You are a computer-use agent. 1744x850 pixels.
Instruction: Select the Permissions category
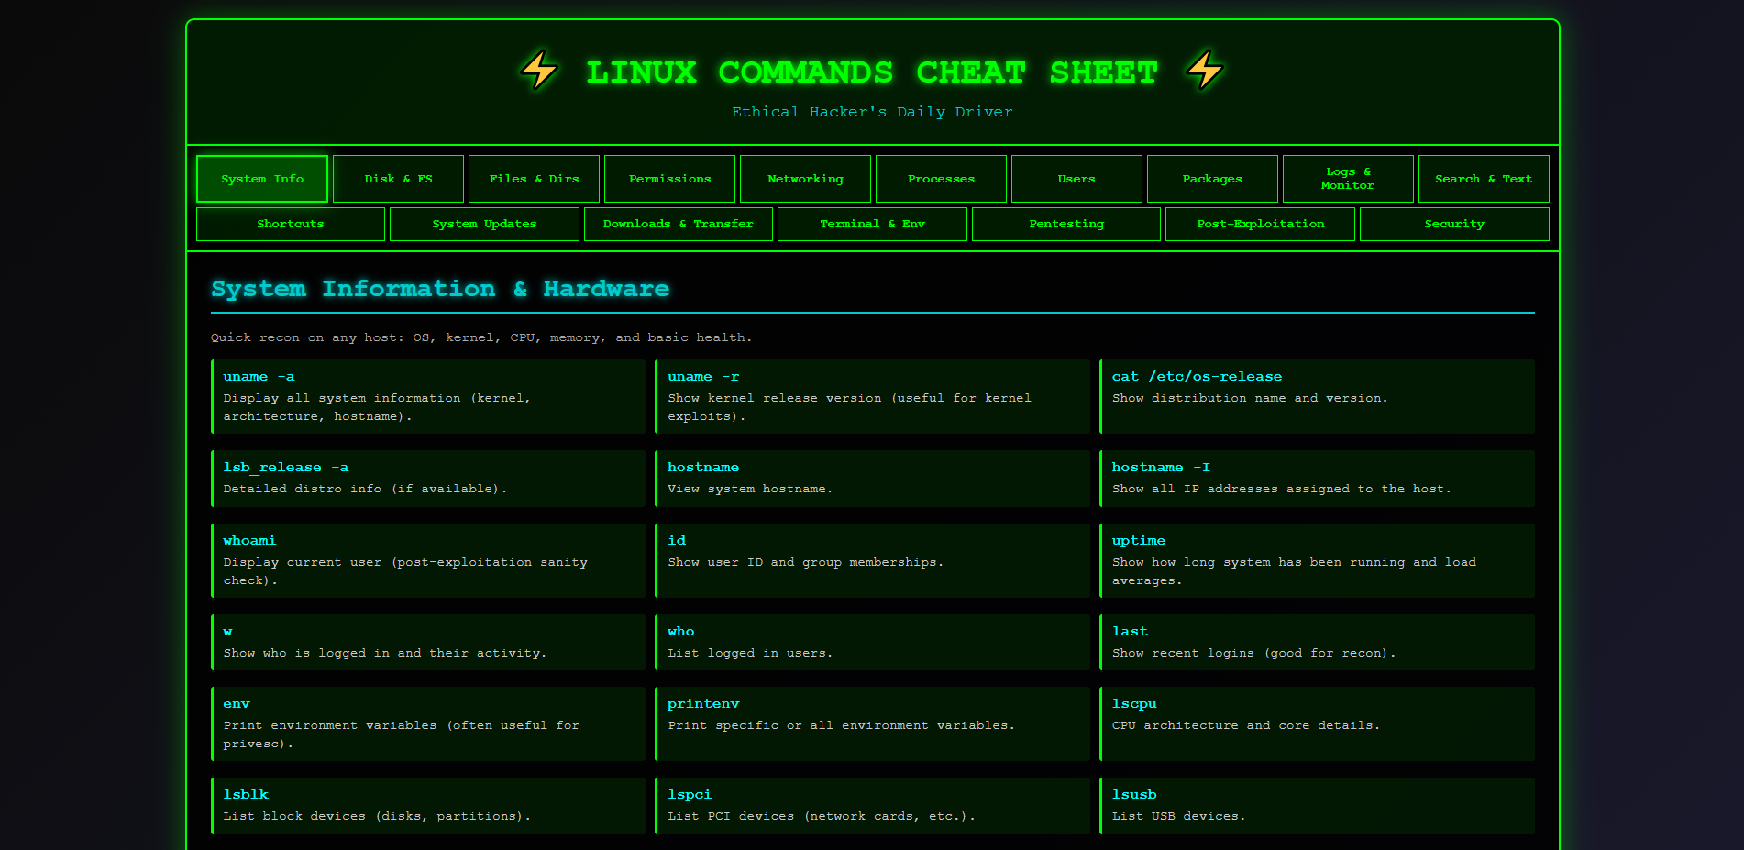(669, 179)
